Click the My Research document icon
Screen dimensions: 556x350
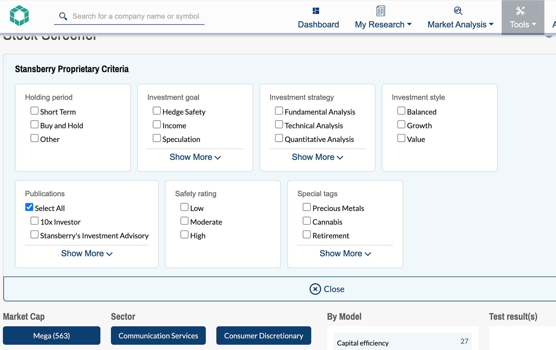(x=381, y=11)
